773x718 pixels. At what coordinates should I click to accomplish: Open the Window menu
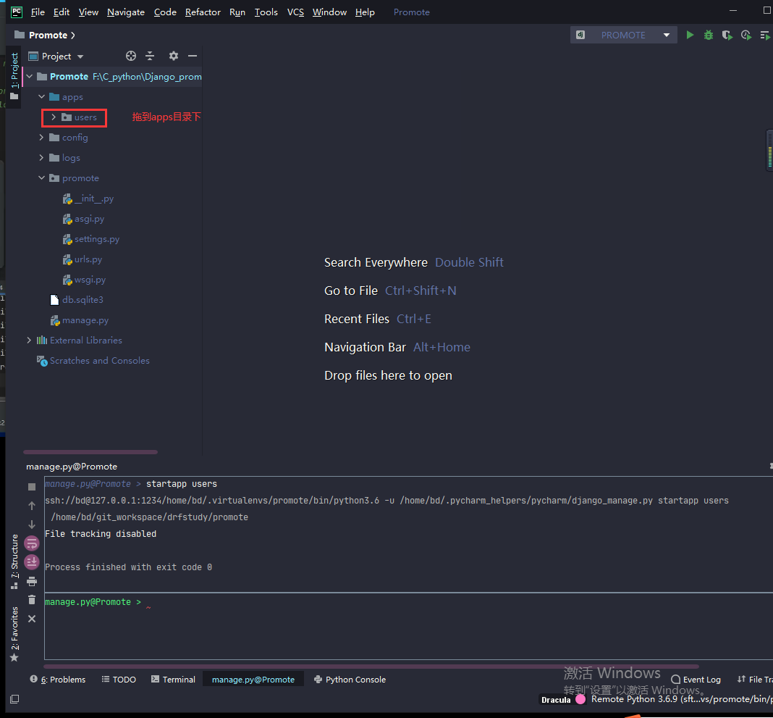point(329,12)
